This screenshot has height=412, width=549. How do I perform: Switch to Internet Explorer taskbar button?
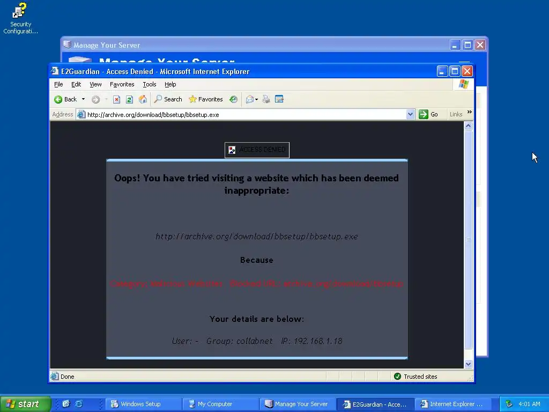tap(452, 404)
